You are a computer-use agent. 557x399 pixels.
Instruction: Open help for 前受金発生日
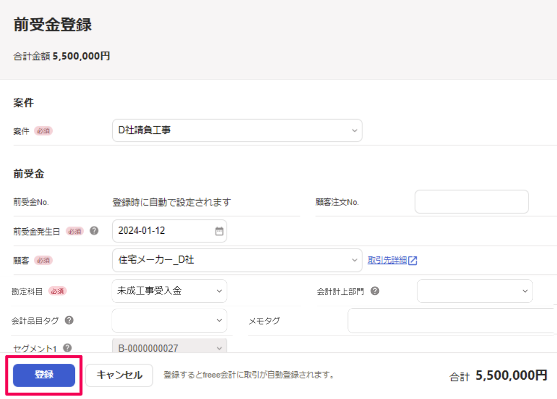[x=94, y=231]
